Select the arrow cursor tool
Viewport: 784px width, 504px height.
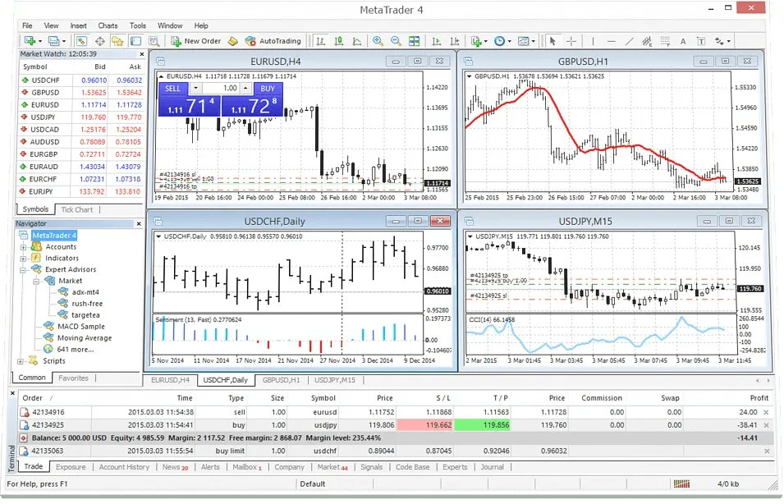[552, 41]
